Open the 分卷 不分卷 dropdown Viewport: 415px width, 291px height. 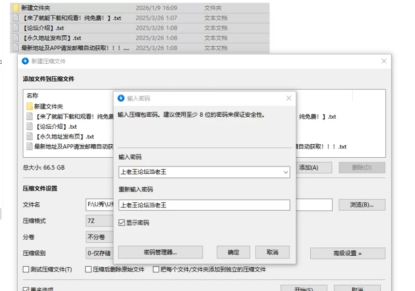coord(100,237)
